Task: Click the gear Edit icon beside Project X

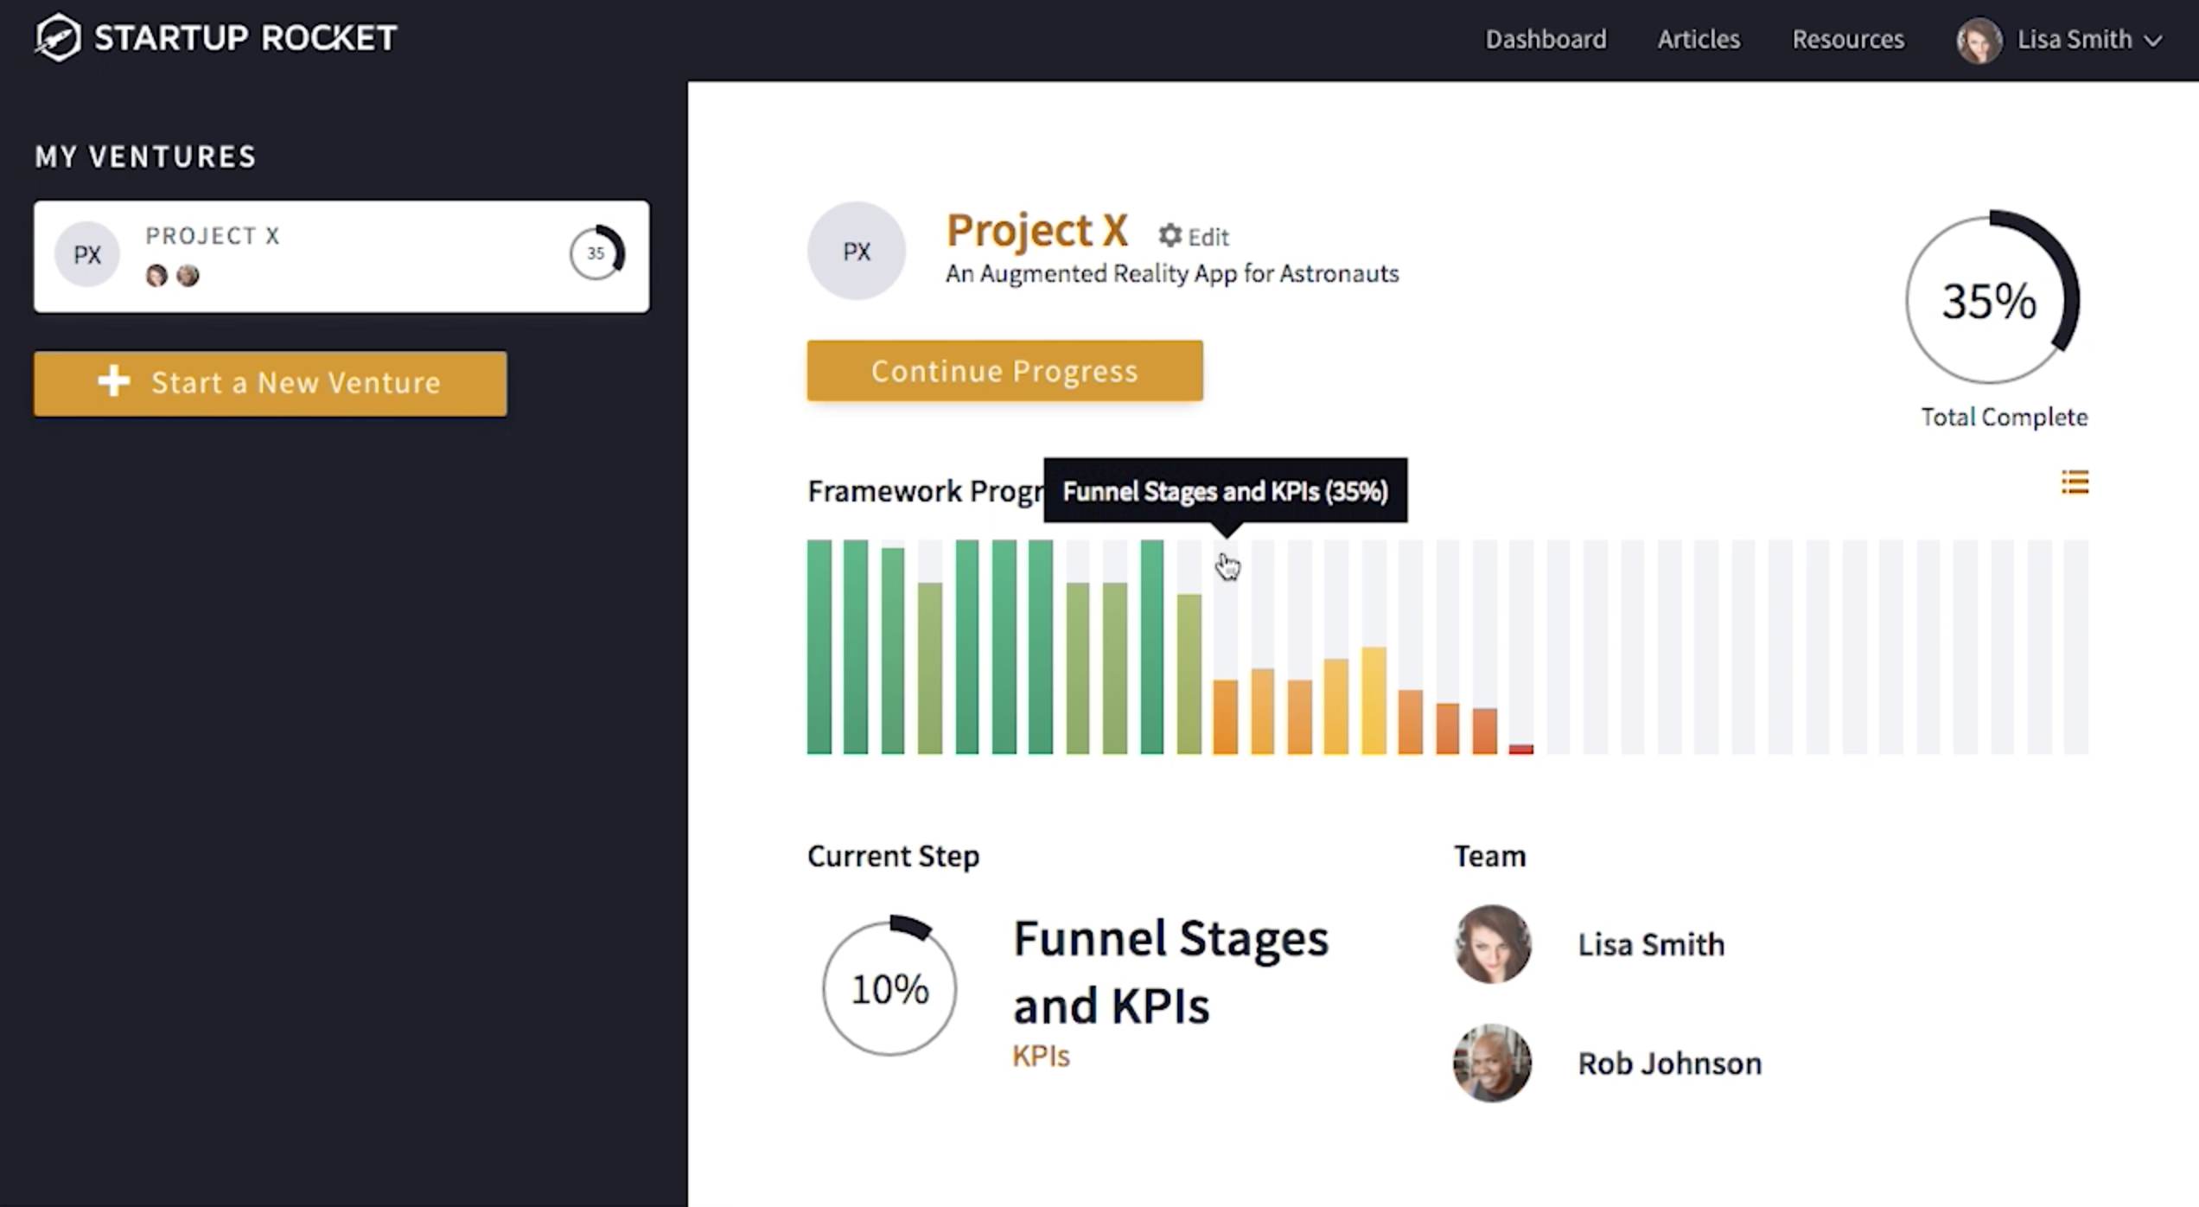Action: pyautogui.click(x=1170, y=235)
